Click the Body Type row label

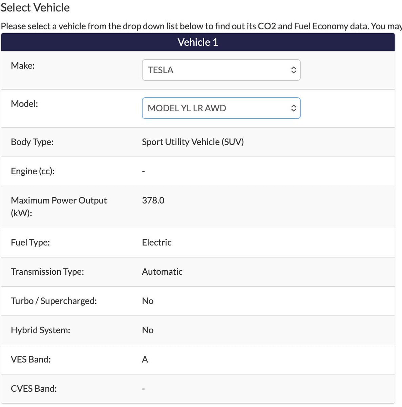pos(32,142)
